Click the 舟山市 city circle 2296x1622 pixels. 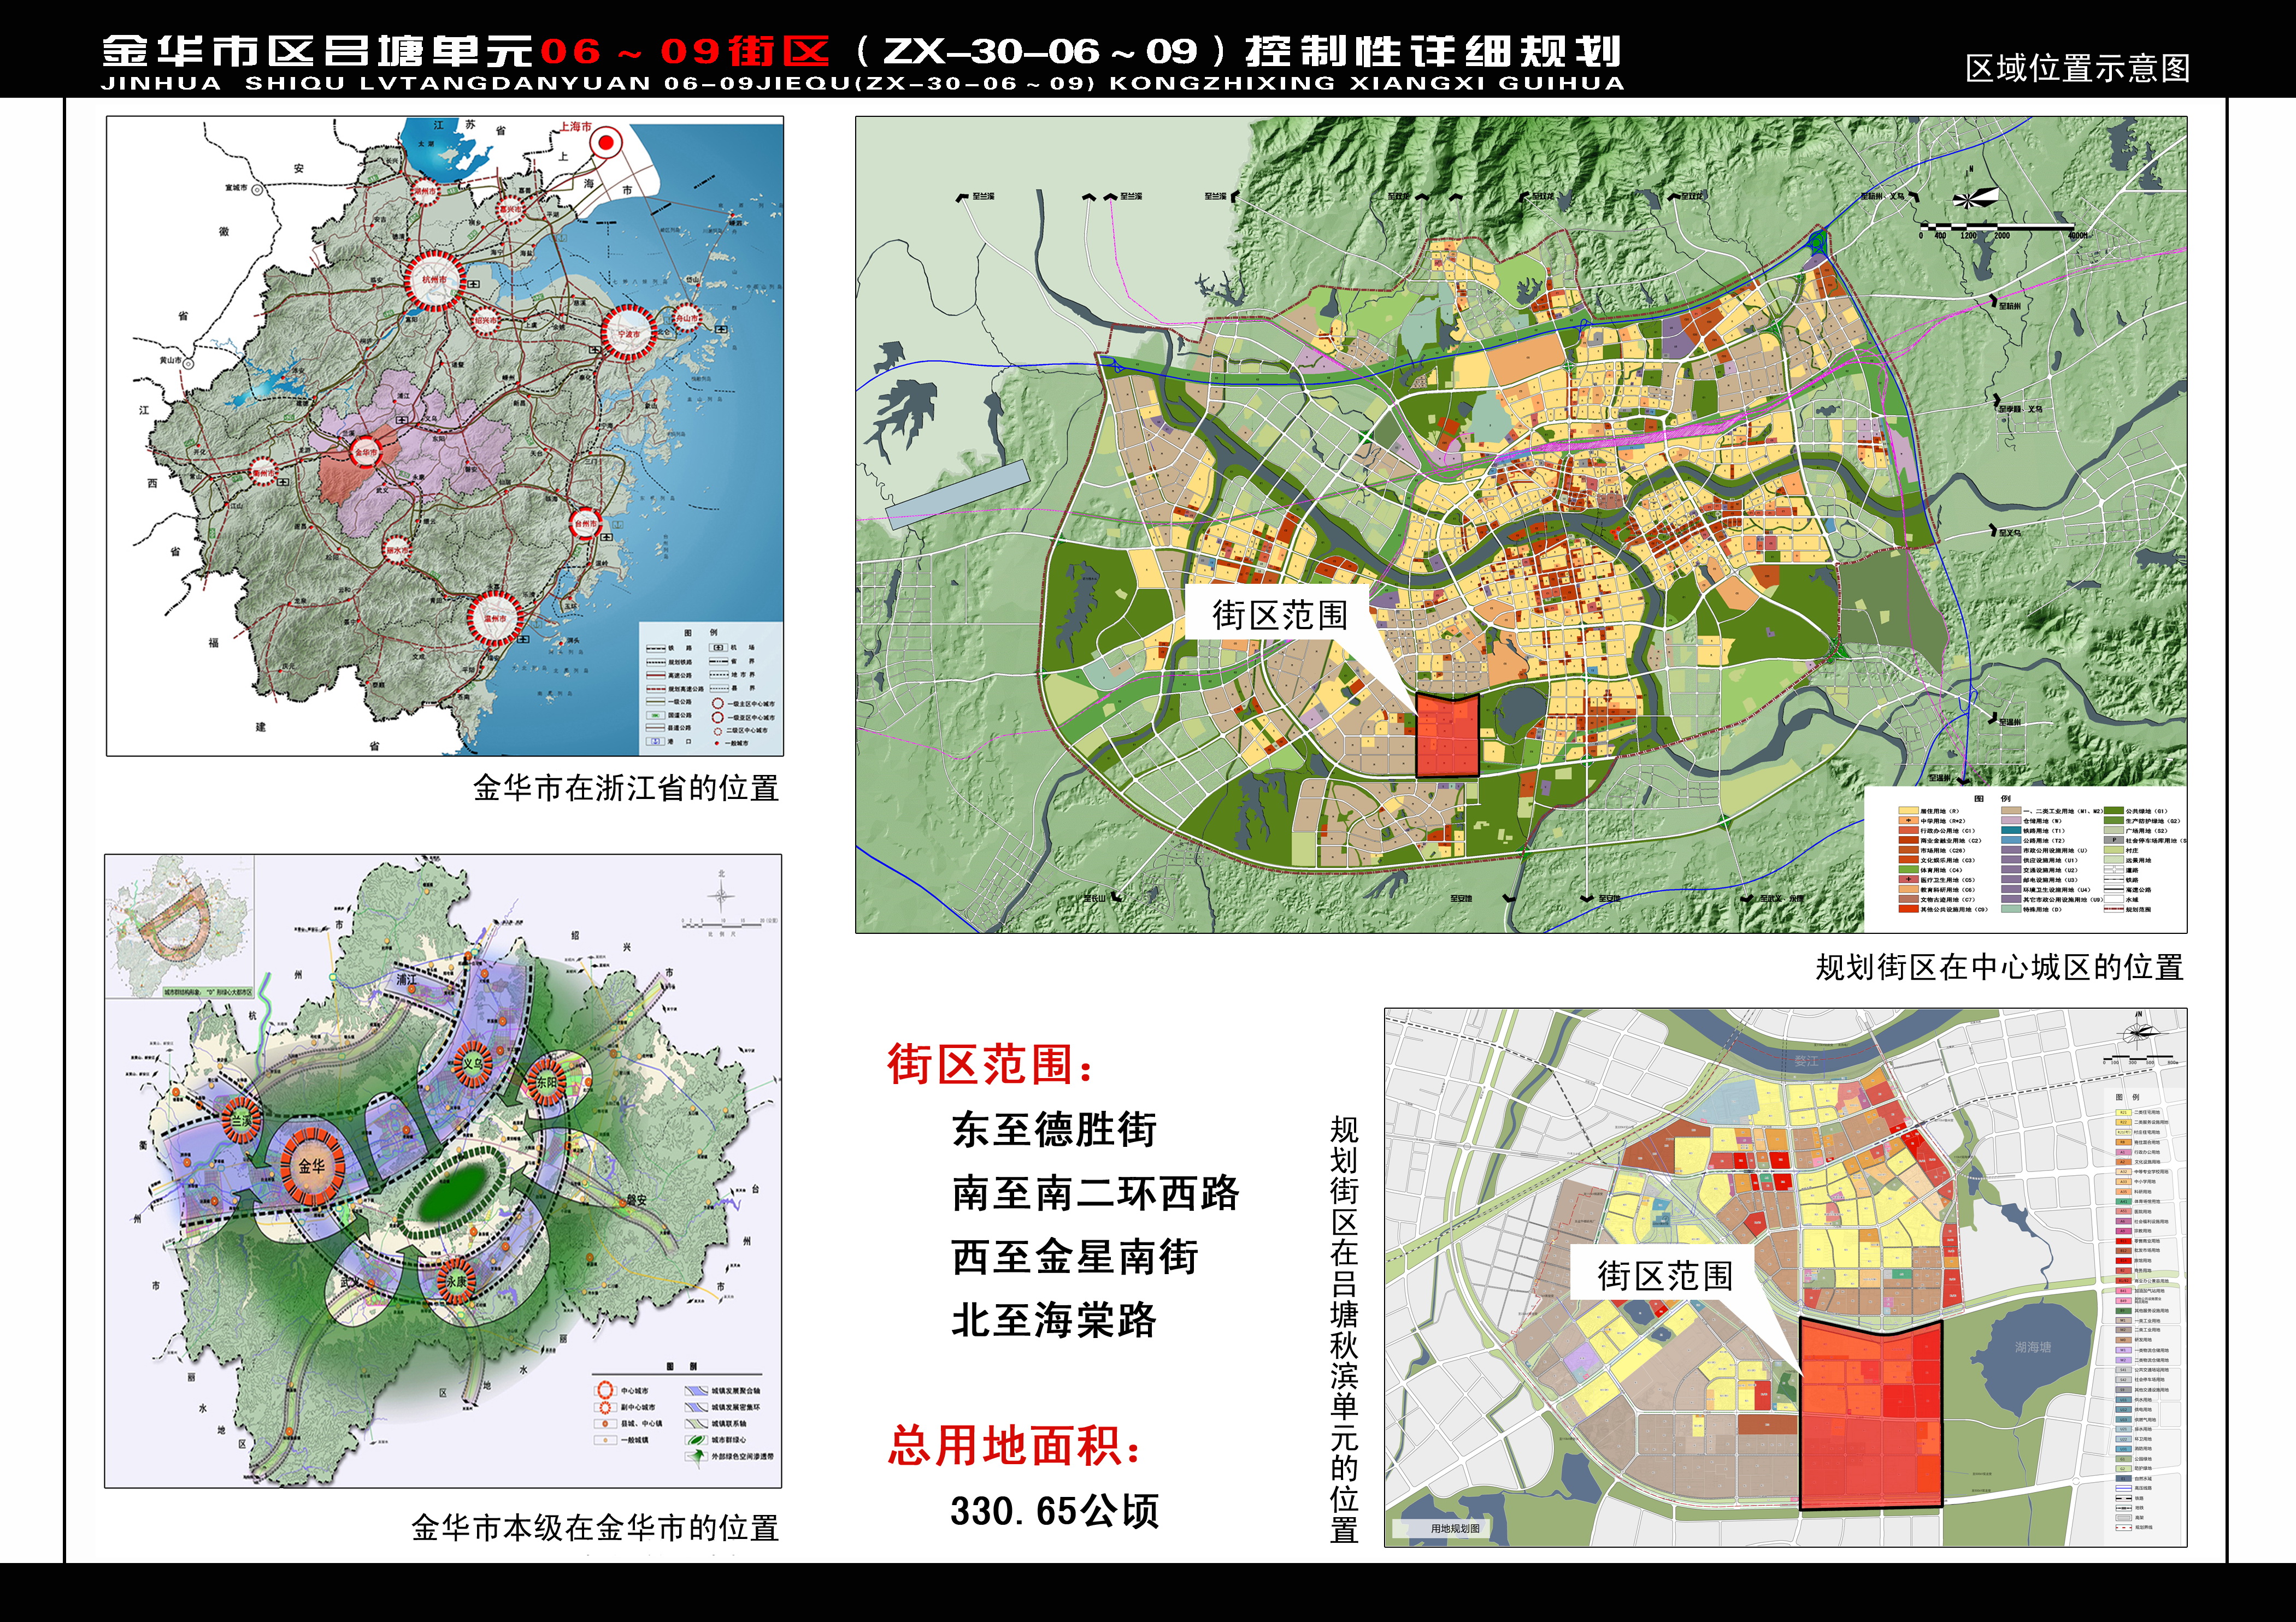686,318
